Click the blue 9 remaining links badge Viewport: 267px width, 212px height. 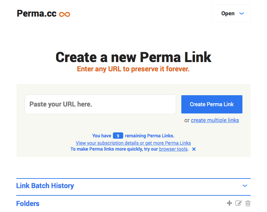coord(118,136)
